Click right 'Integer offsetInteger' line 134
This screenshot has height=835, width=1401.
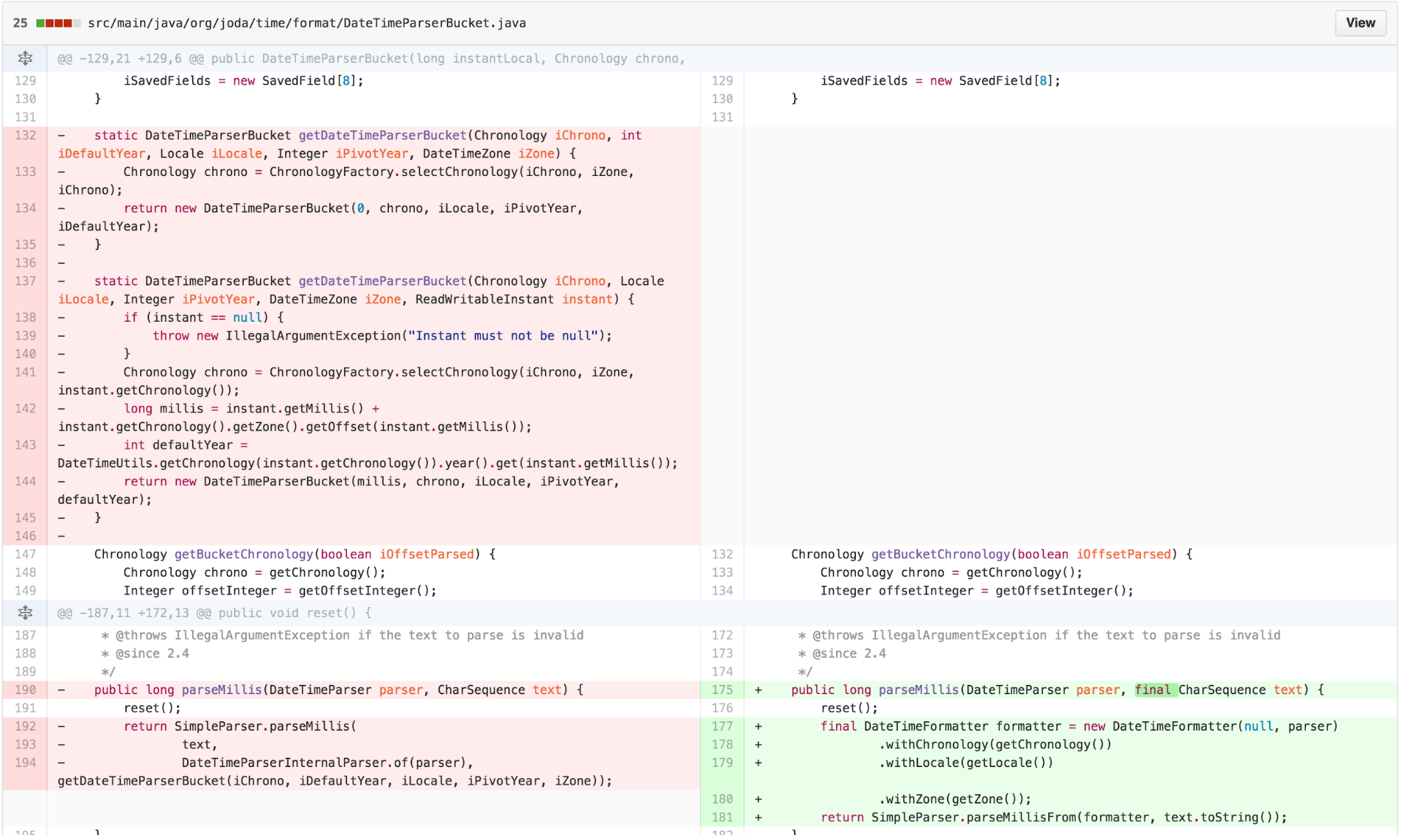pos(976,591)
